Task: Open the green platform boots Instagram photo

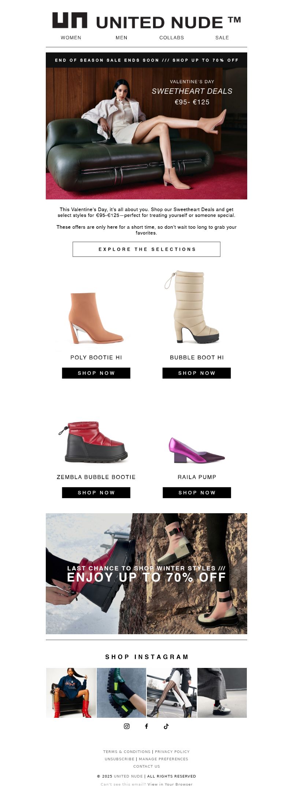Action: [x=122, y=693]
